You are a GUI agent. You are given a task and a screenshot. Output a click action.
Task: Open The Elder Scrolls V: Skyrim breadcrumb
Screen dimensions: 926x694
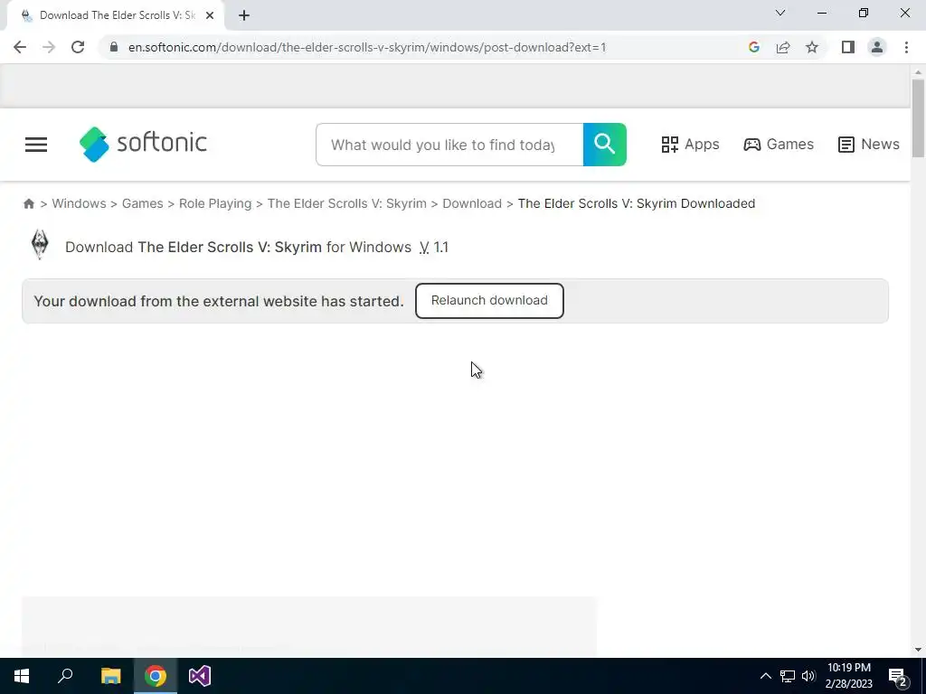[346, 203]
